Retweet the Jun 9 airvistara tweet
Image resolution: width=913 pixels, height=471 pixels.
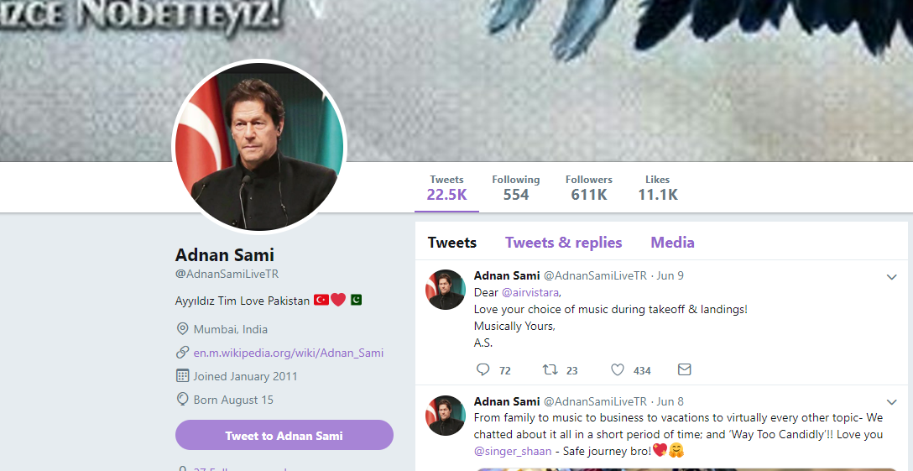click(550, 369)
